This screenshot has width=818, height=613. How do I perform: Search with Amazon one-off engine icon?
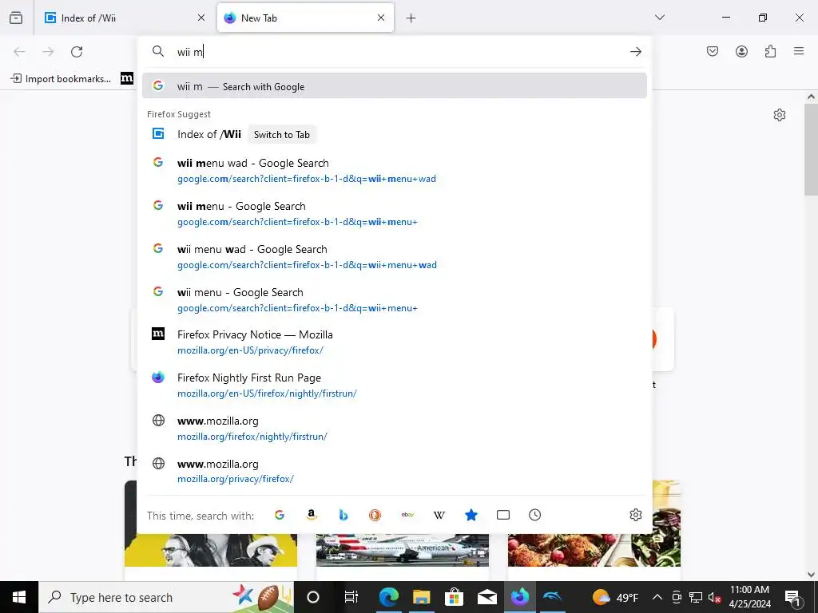312,515
